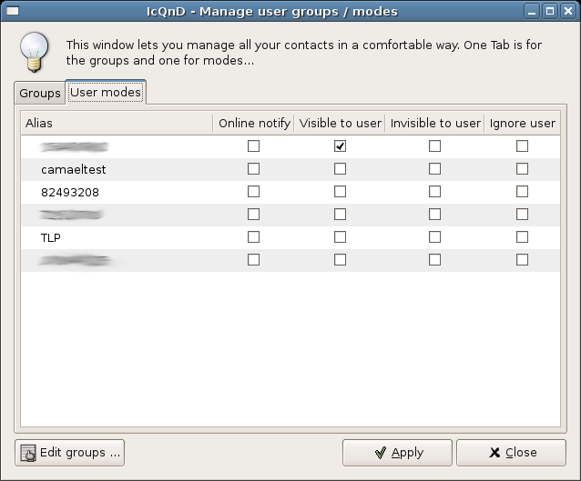Viewport: 581px width, 481px height.
Task: Sort contacts by the Alias column header
Action: coord(116,123)
